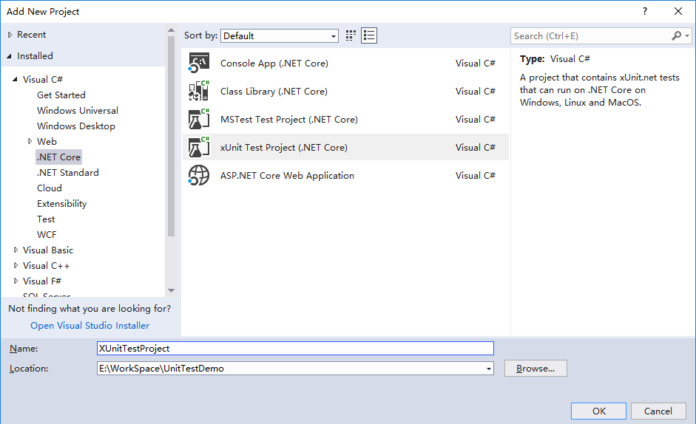Select the .NET Standard category
This screenshot has height=424, width=696.
(68, 173)
